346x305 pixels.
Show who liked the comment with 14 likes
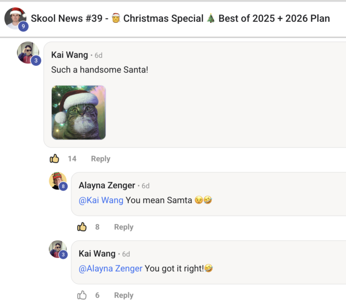[x=72, y=159]
